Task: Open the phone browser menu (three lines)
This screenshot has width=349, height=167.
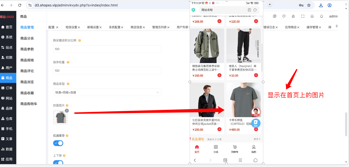Action: coord(240,160)
